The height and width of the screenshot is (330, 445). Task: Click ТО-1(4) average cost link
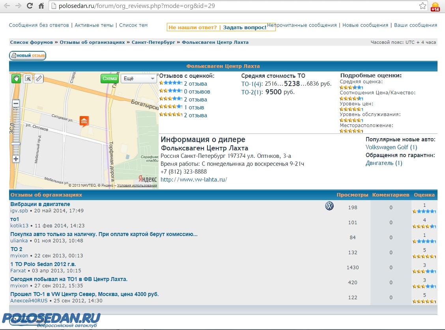click(252, 84)
